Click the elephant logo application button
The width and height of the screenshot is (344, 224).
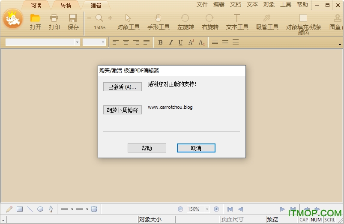pos(13,19)
